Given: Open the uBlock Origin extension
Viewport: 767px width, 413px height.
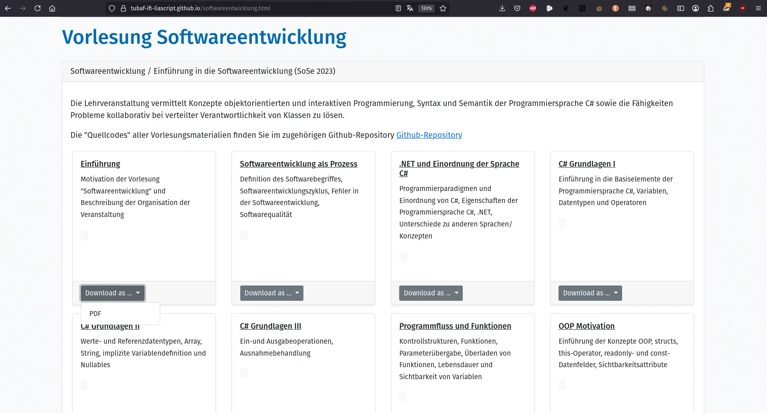Looking at the screenshot, I should [742, 8].
